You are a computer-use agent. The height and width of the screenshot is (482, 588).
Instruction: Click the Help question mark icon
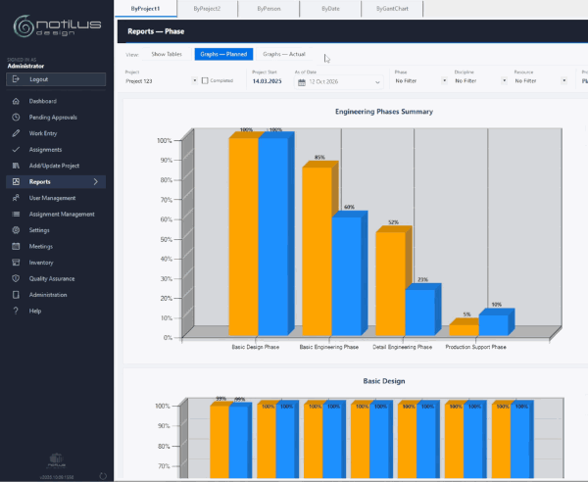[x=16, y=311]
